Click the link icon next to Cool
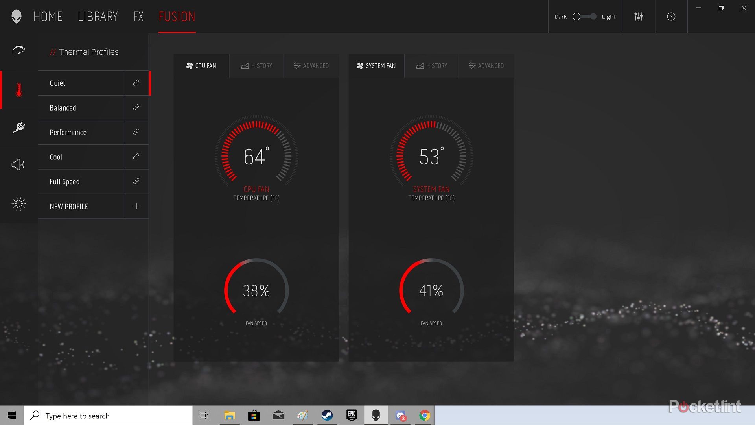Viewport: 755px width, 425px height. point(136,157)
